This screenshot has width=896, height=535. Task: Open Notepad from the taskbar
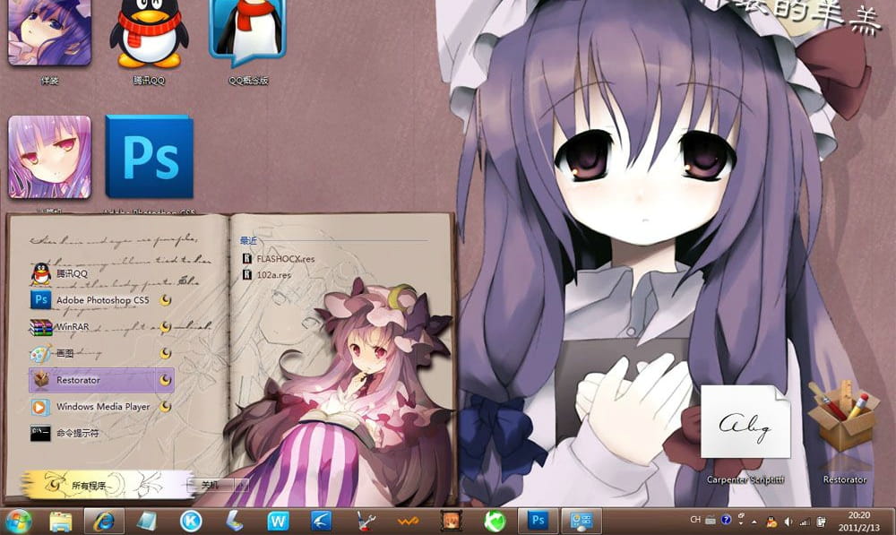pyautogui.click(x=146, y=520)
